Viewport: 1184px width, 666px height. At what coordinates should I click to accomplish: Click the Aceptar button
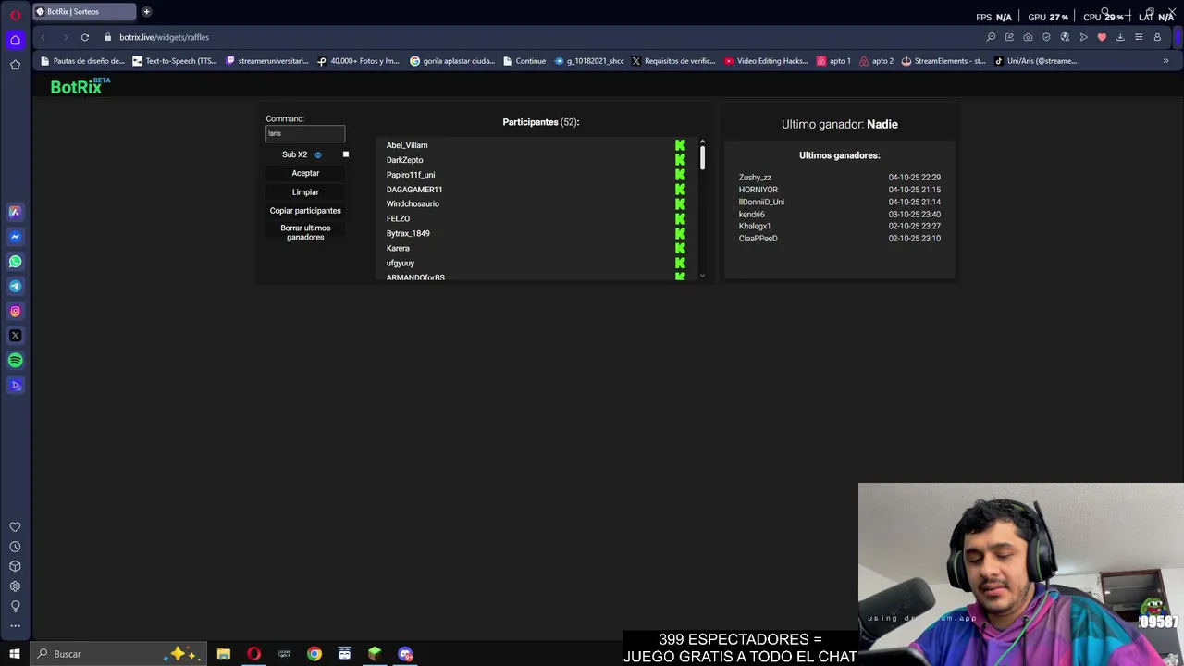(305, 173)
